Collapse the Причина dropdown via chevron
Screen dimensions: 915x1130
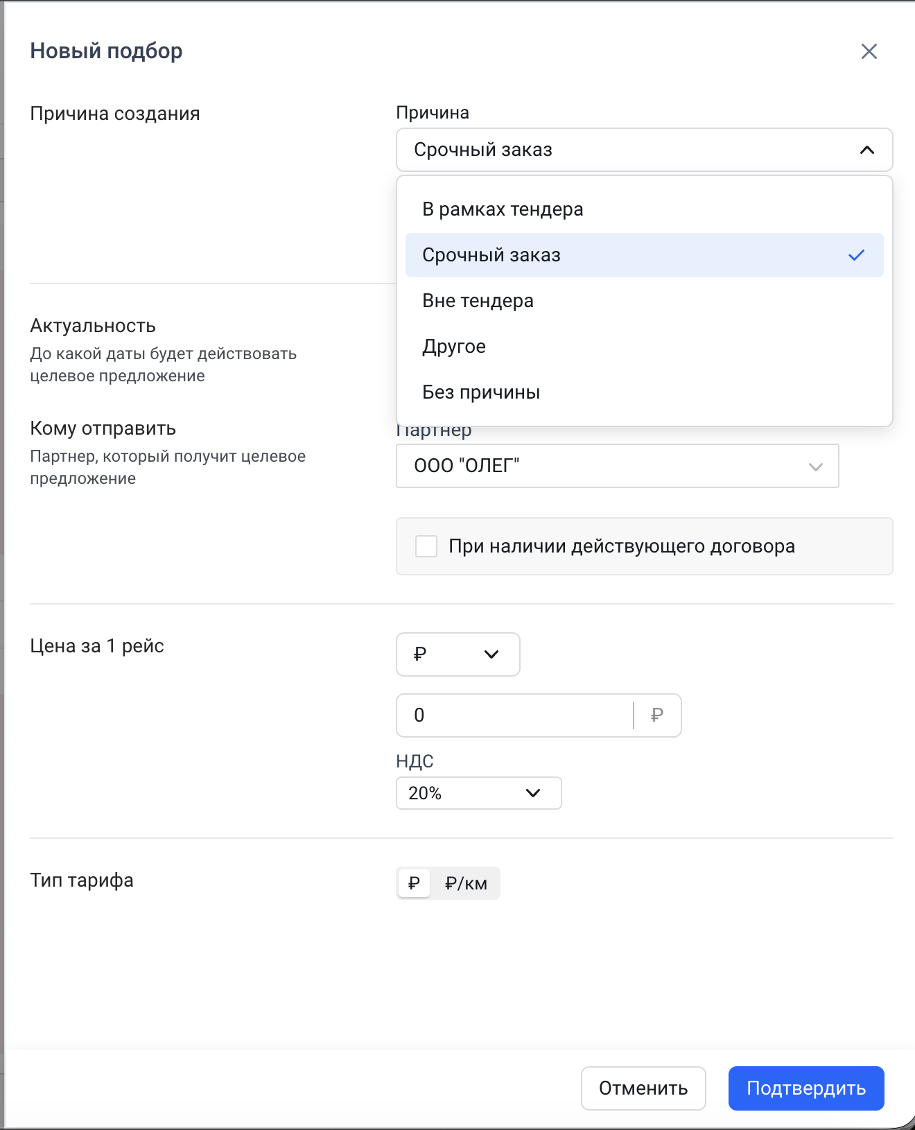coord(866,150)
